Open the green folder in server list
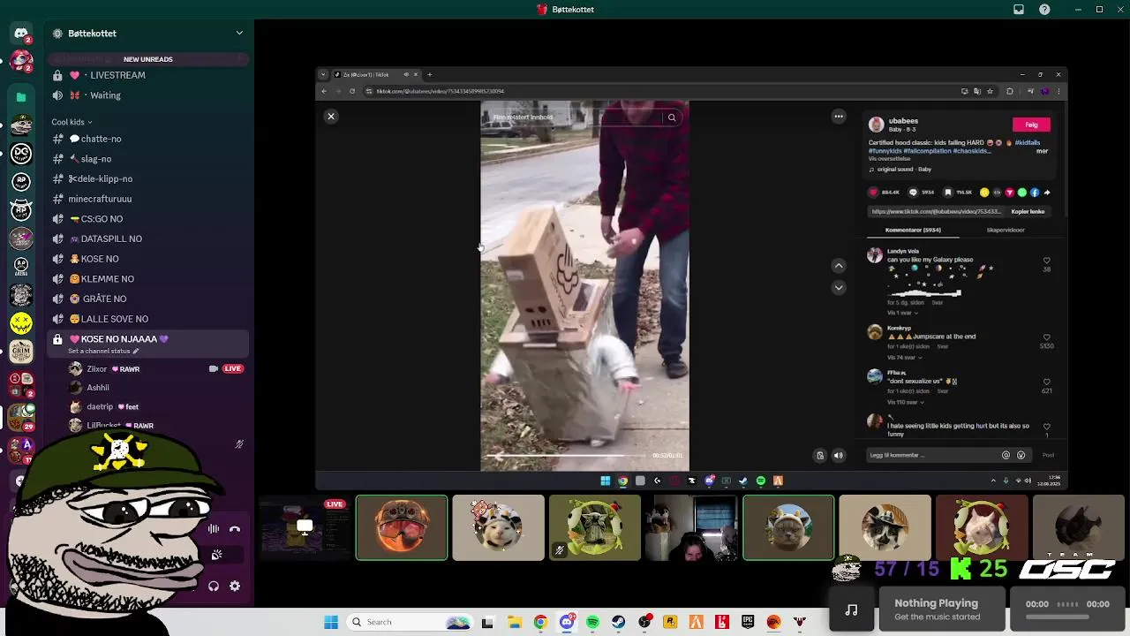The height and width of the screenshot is (636, 1130). tap(21, 96)
